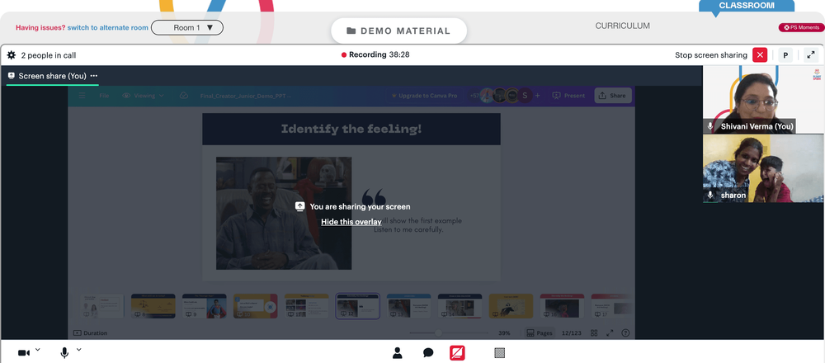The height and width of the screenshot is (363, 825).
Task: Open the DEMO MATERIAL folder button
Action: pos(398,31)
